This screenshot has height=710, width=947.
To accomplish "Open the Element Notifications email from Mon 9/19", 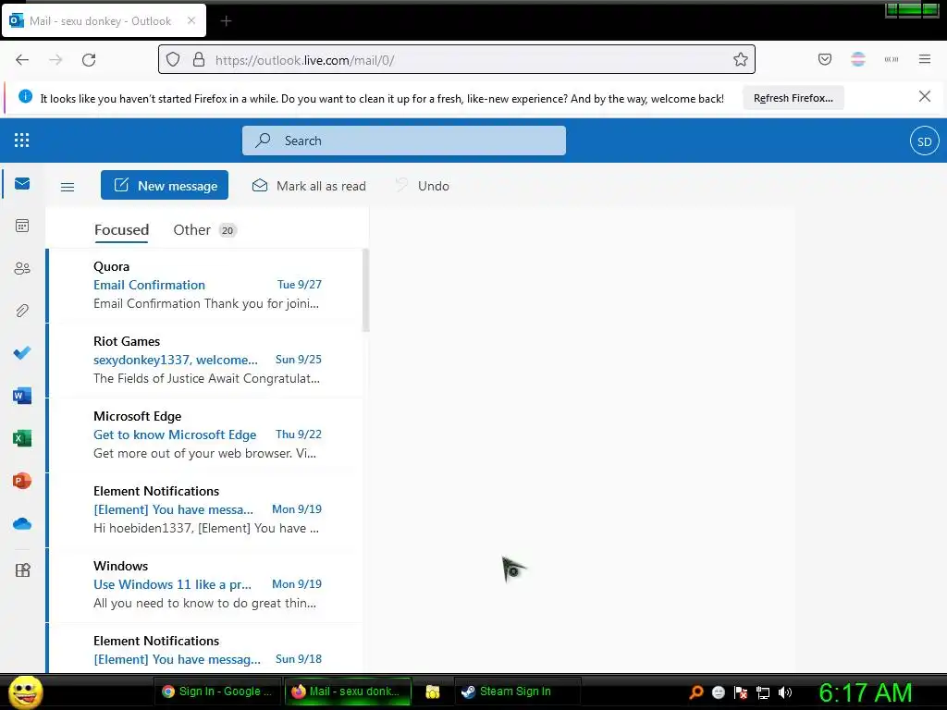I will pyautogui.click(x=205, y=509).
